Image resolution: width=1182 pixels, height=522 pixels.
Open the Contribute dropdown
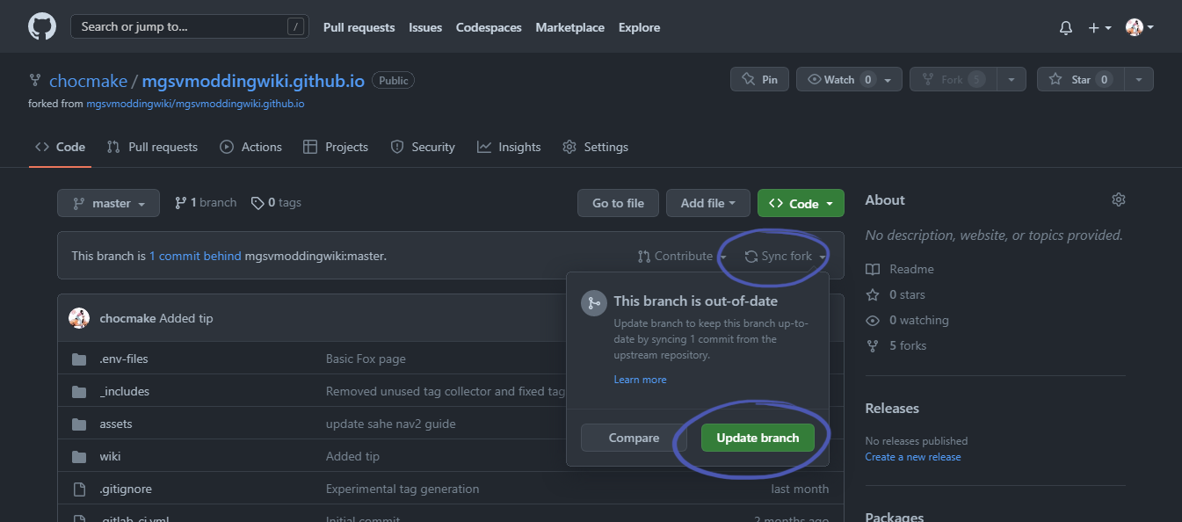683,256
